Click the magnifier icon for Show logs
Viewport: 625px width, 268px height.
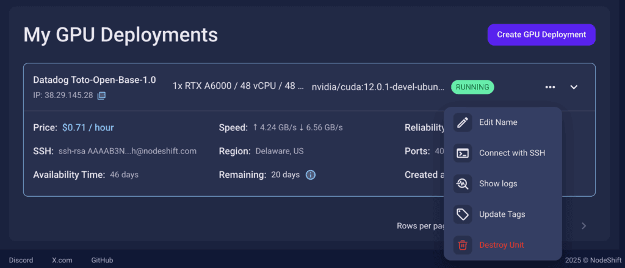pos(463,184)
